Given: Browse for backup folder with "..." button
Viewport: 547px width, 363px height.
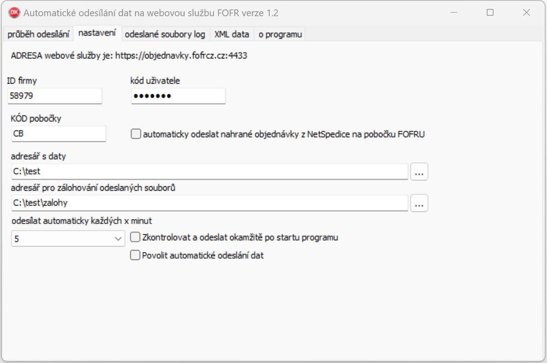Looking at the screenshot, I should [419, 203].
